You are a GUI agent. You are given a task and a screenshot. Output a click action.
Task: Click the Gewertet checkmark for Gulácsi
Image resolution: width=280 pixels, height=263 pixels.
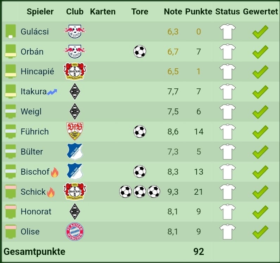tap(260, 32)
